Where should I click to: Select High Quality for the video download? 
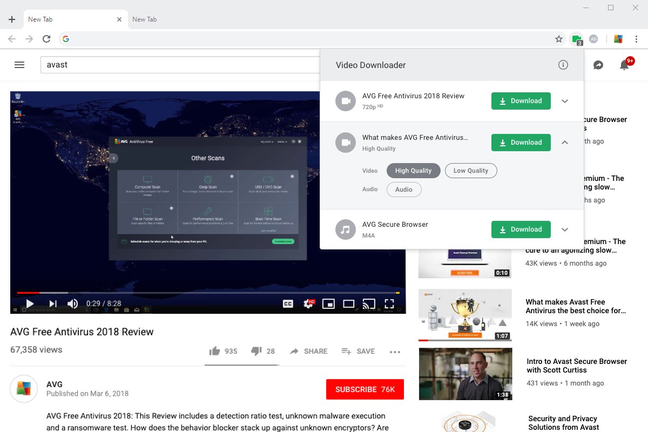coord(413,170)
